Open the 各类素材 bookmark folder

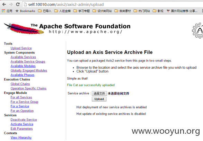point(123,11)
